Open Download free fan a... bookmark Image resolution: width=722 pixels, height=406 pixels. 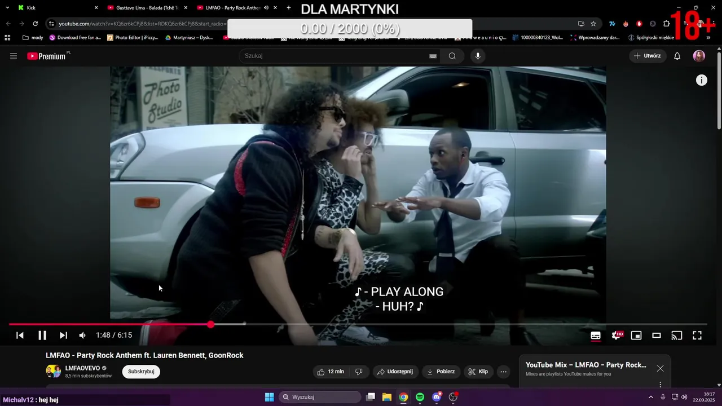point(75,38)
